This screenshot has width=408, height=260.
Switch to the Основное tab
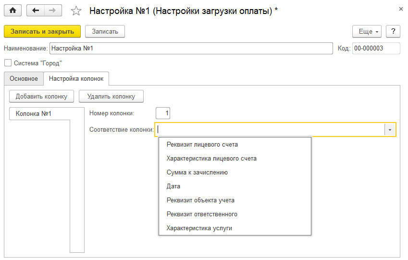click(x=24, y=79)
